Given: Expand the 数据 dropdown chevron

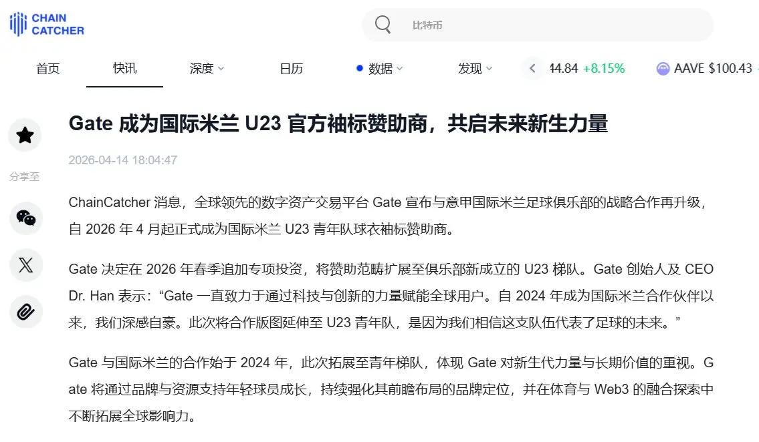Looking at the screenshot, I should pyautogui.click(x=399, y=69).
